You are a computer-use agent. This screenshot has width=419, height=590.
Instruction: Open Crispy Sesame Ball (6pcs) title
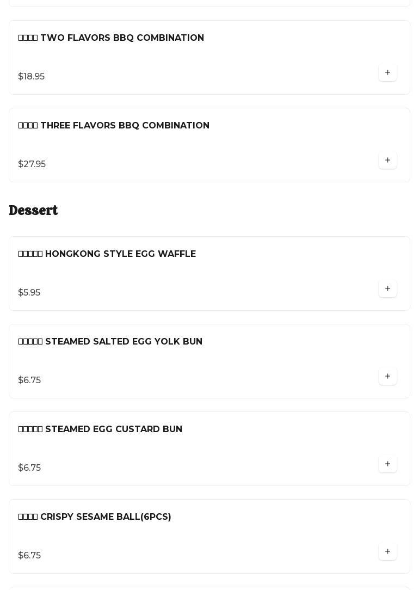(95, 517)
